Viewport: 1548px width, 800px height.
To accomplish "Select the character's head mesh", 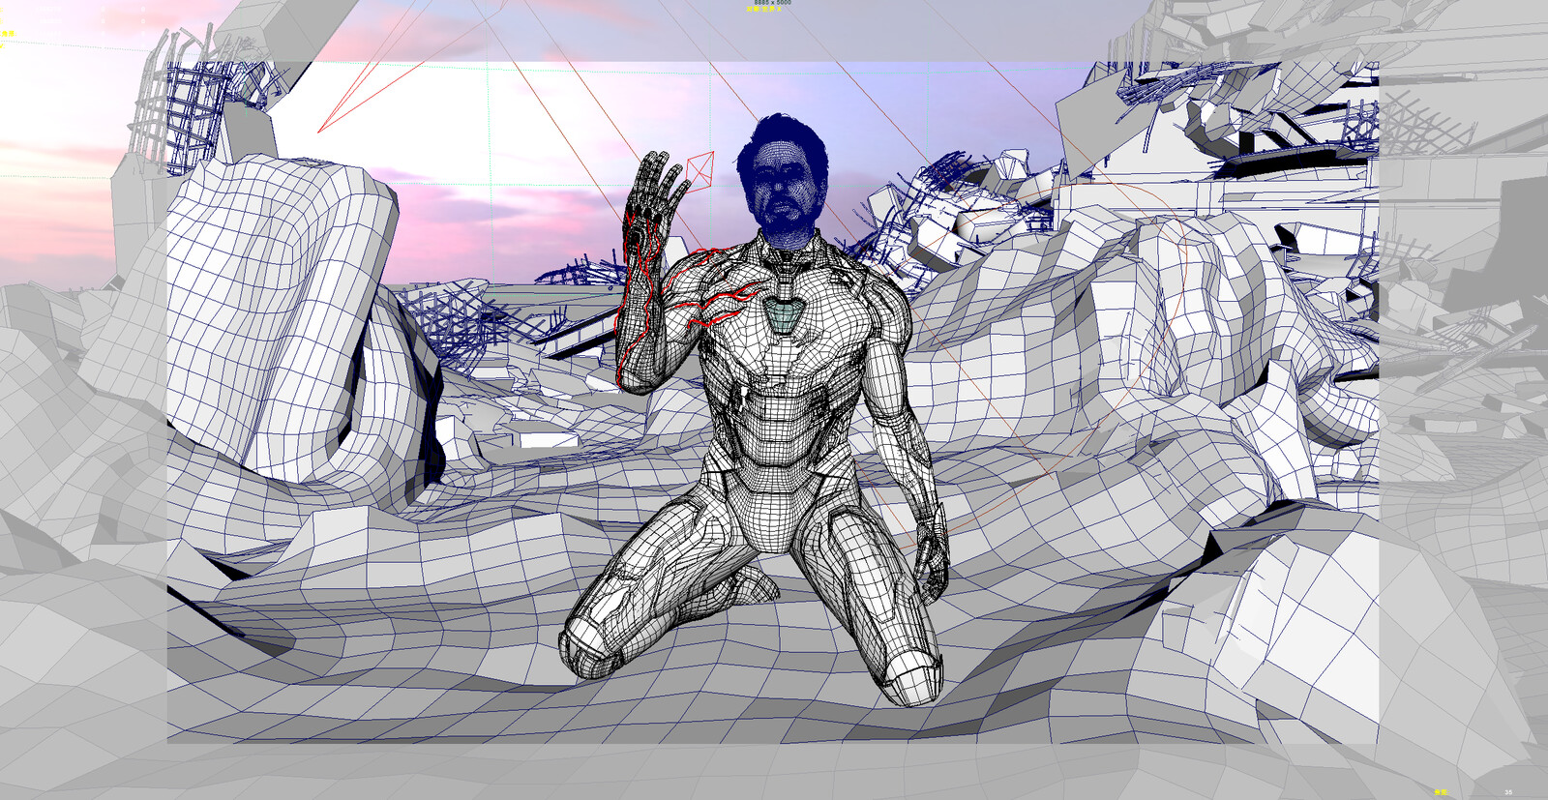I will click(x=782, y=182).
